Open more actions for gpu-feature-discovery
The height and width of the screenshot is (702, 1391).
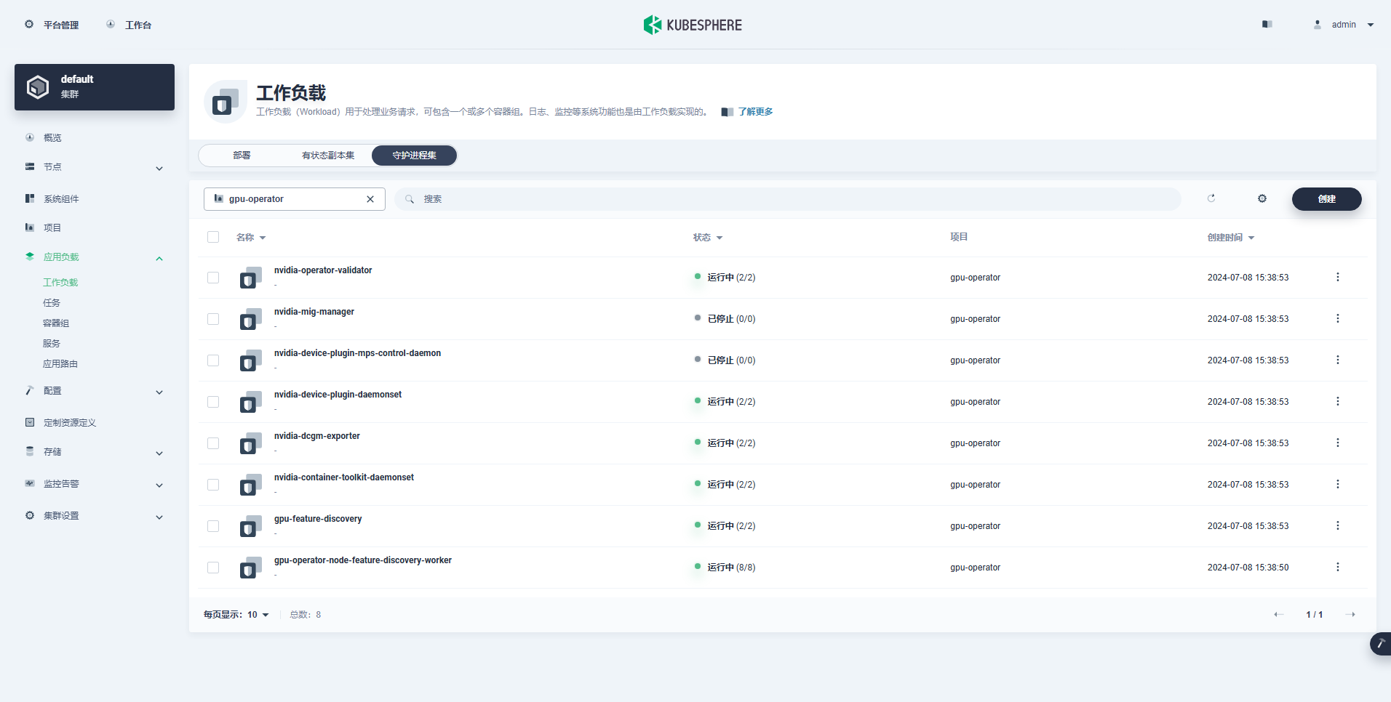click(x=1337, y=525)
